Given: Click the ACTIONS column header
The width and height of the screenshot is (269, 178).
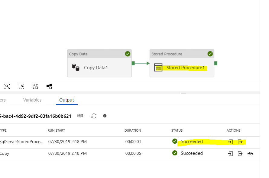Looking at the screenshot, I should pos(234,130).
